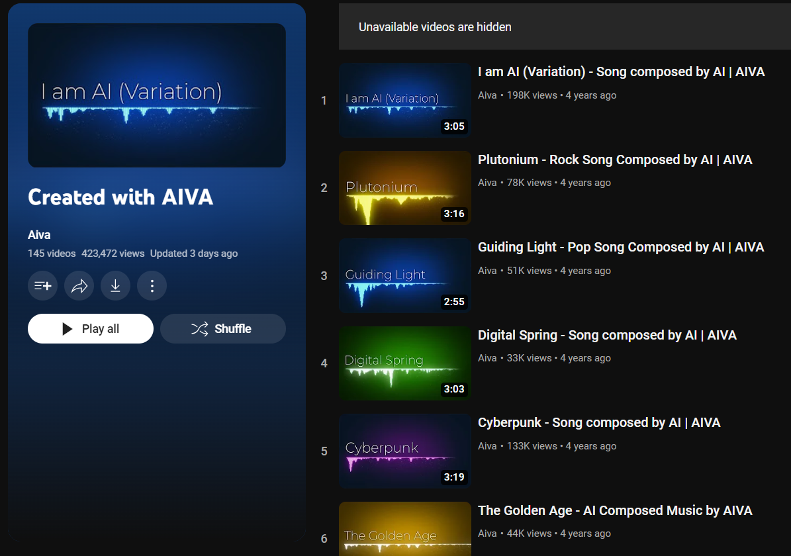The width and height of the screenshot is (791, 556).
Task: Open the three-dot more actions menu
Action: coord(152,286)
